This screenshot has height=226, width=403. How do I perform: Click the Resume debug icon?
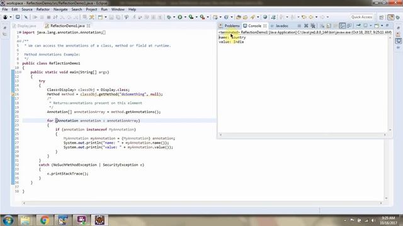click(x=35, y=17)
